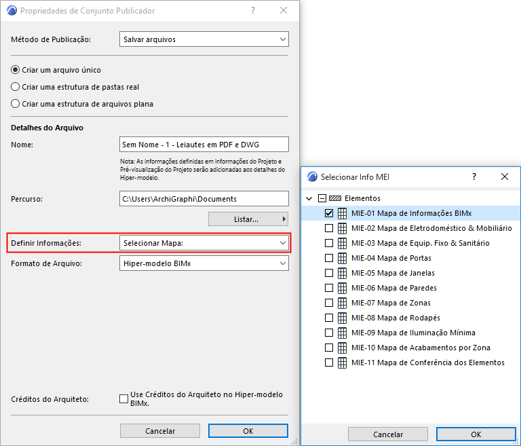This screenshot has width=521, height=446.
Task: Collapse the Elementos tree group
Action: coord(309,198)
